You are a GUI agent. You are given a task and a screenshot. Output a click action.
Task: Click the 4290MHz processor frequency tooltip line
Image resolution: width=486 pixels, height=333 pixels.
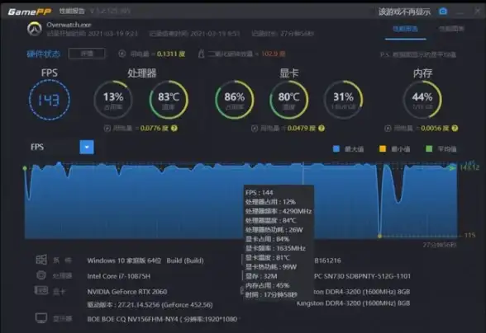click(x=279, y=211)
